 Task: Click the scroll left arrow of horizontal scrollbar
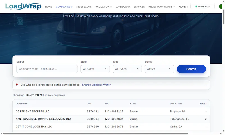tap(1, 134)
